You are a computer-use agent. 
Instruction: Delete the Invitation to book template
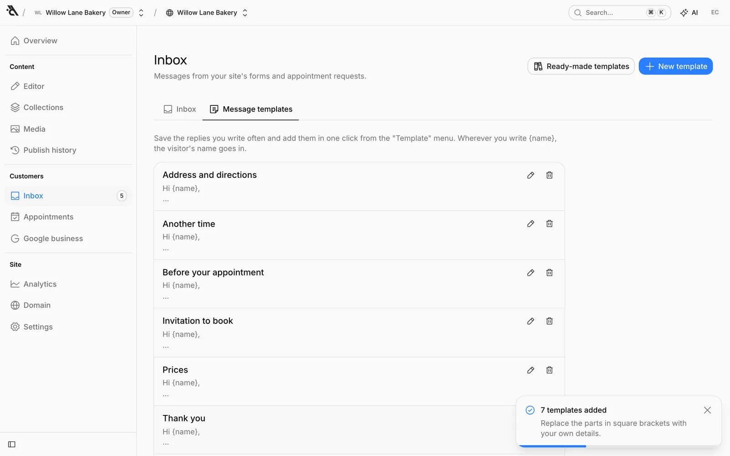pos(549,321)
